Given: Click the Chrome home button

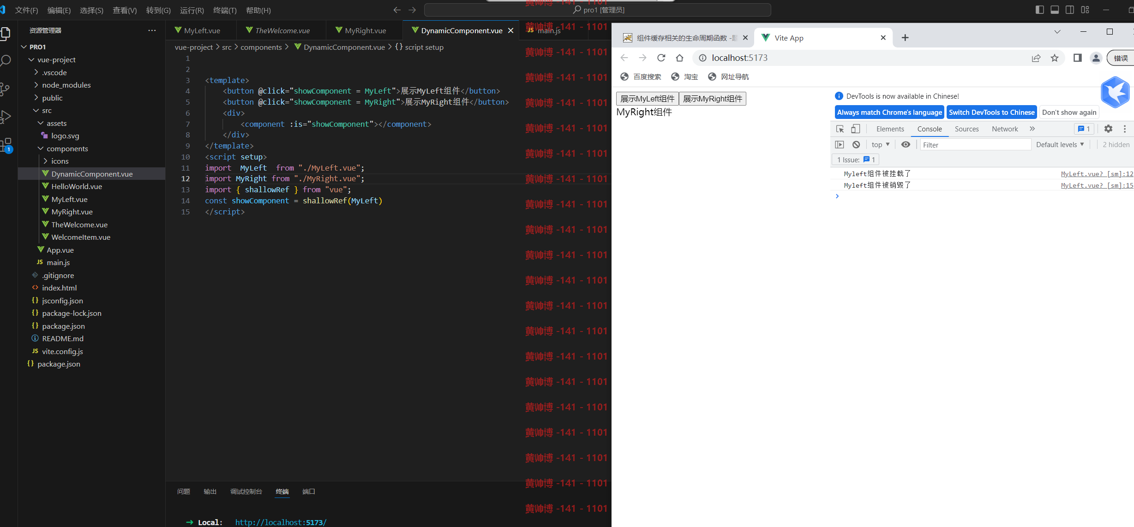Looking at the screenshot, I should point(679,58).
